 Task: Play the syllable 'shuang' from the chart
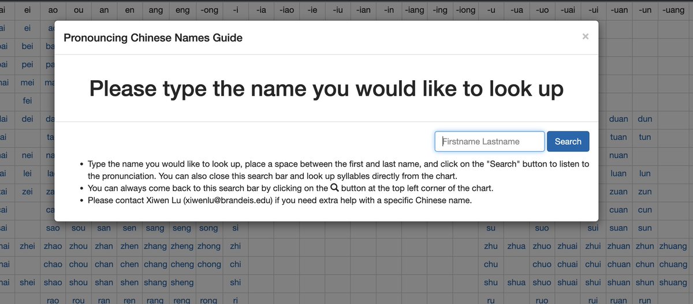673,283
